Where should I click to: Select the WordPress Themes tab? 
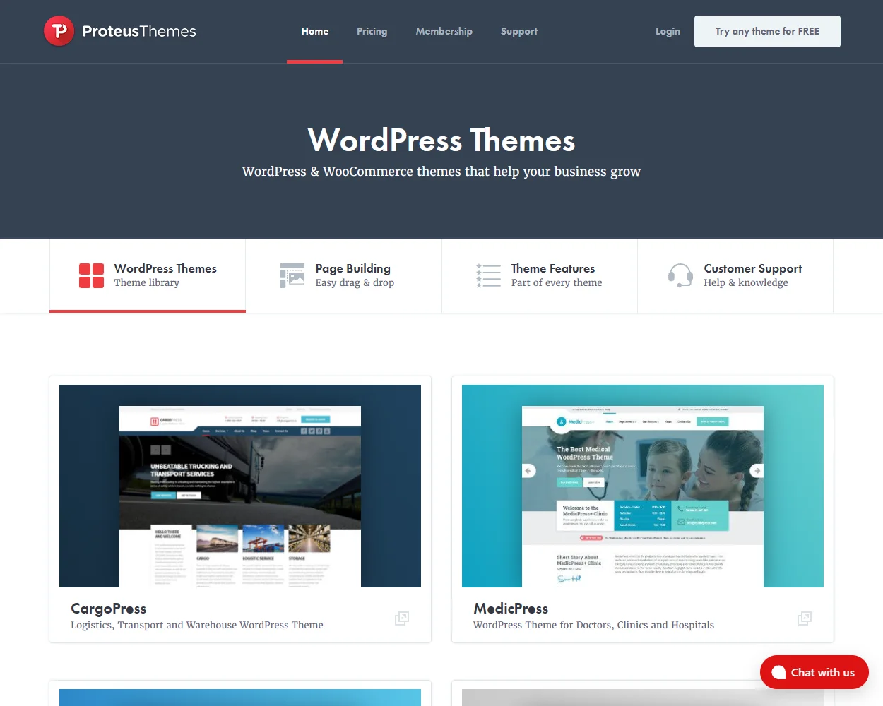pyautogui.click(x=148, y=275)
